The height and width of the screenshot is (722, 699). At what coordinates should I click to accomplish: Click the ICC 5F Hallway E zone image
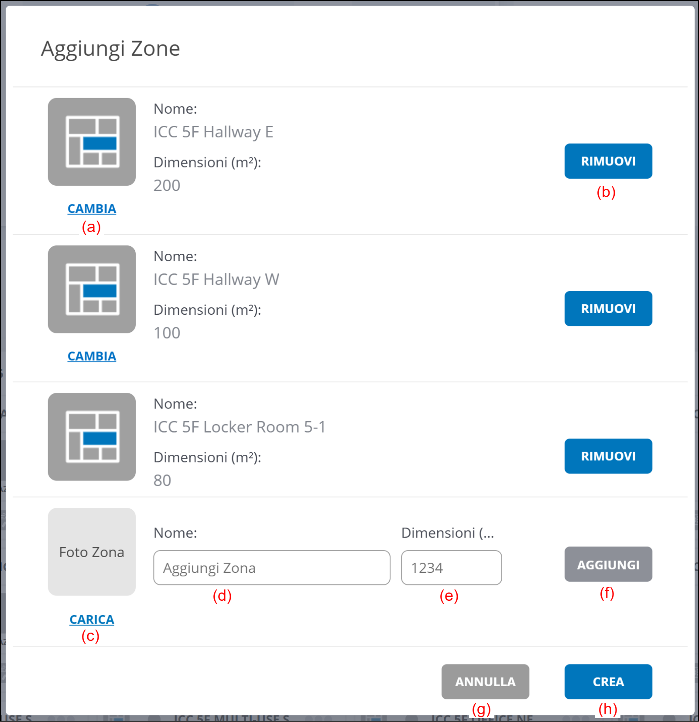[x=92, y=142]
